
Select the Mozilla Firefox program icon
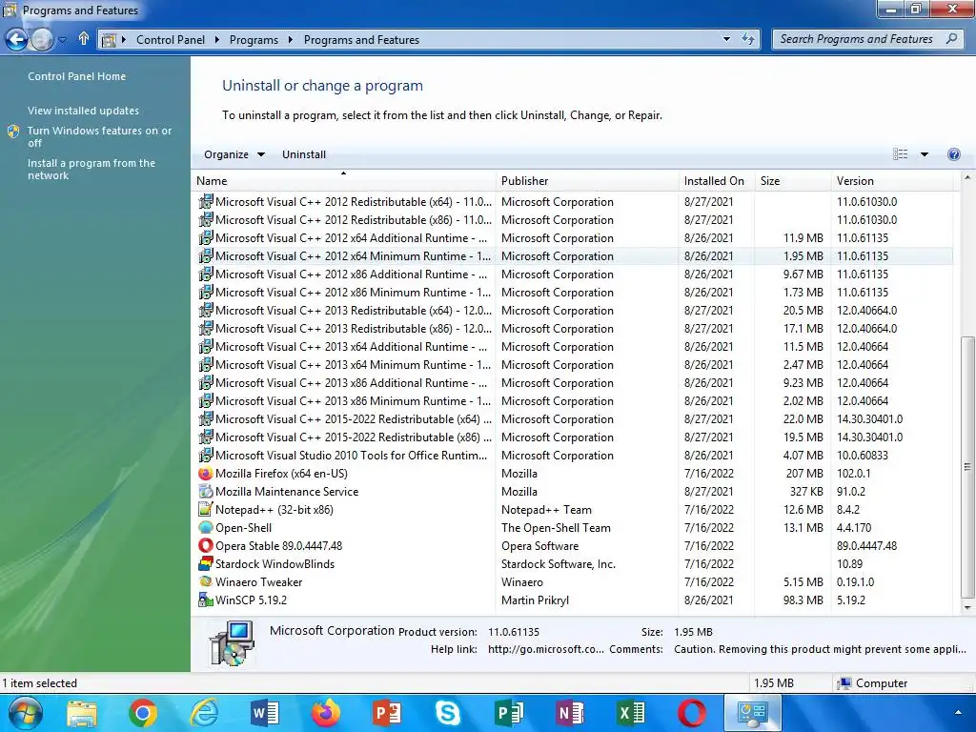[206, 473]
